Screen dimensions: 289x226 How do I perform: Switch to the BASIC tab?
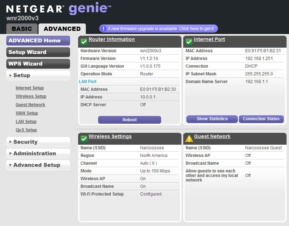coord(22,29)
